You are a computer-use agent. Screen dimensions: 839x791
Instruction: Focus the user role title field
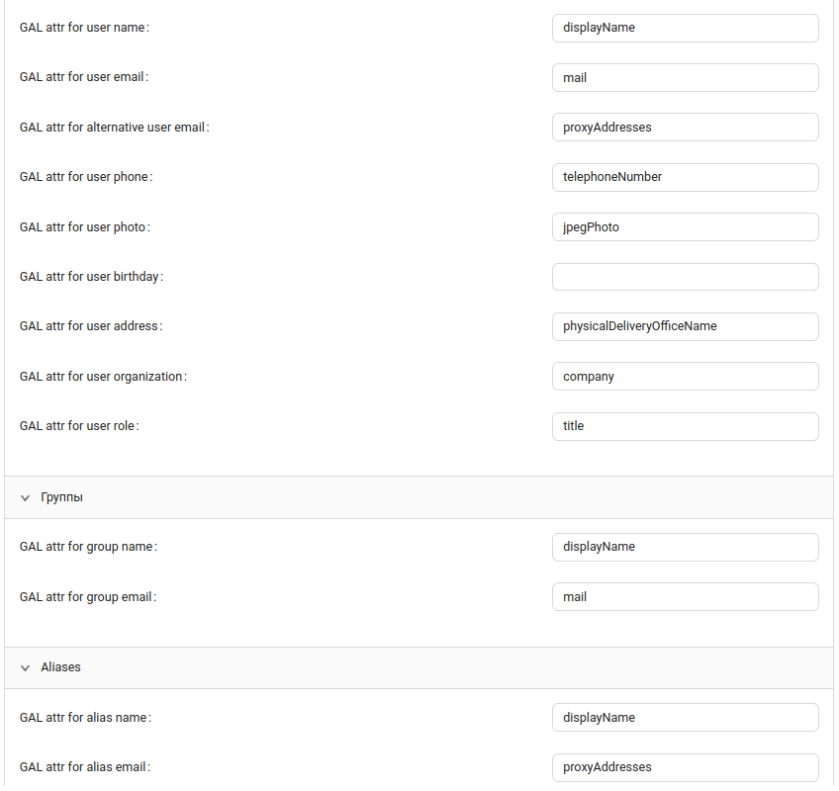pyautogui.click(x=685, y=426)
